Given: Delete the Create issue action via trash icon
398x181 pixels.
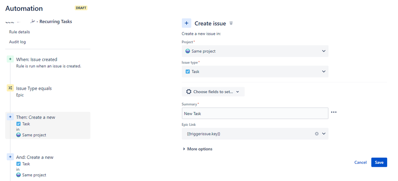Looking at the screenshot, I should [231, 23].
